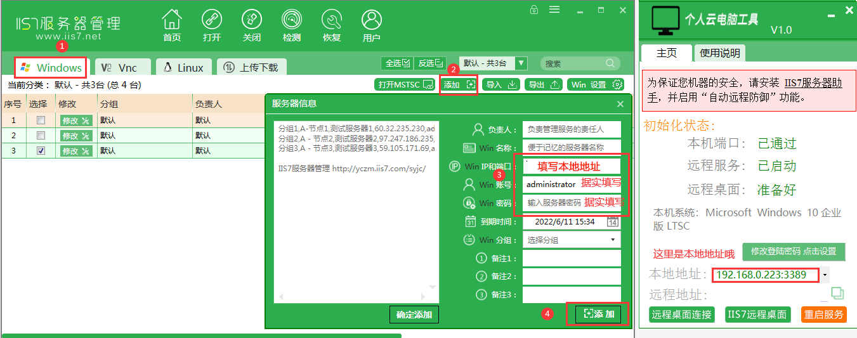Click the 确定添加 button

(x=414, y=314)
